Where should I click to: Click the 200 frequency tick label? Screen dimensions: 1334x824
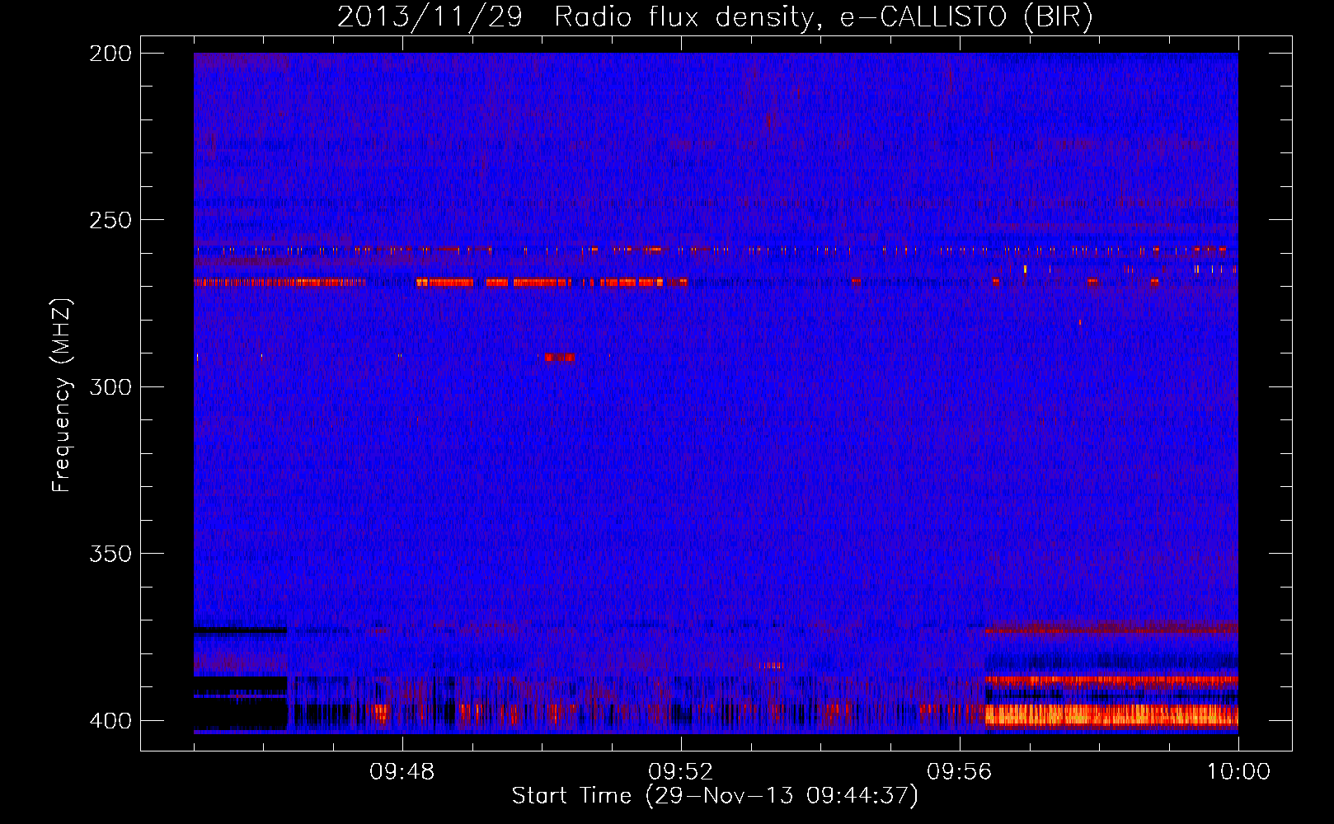pyautogui.click(x=110, y=54)
